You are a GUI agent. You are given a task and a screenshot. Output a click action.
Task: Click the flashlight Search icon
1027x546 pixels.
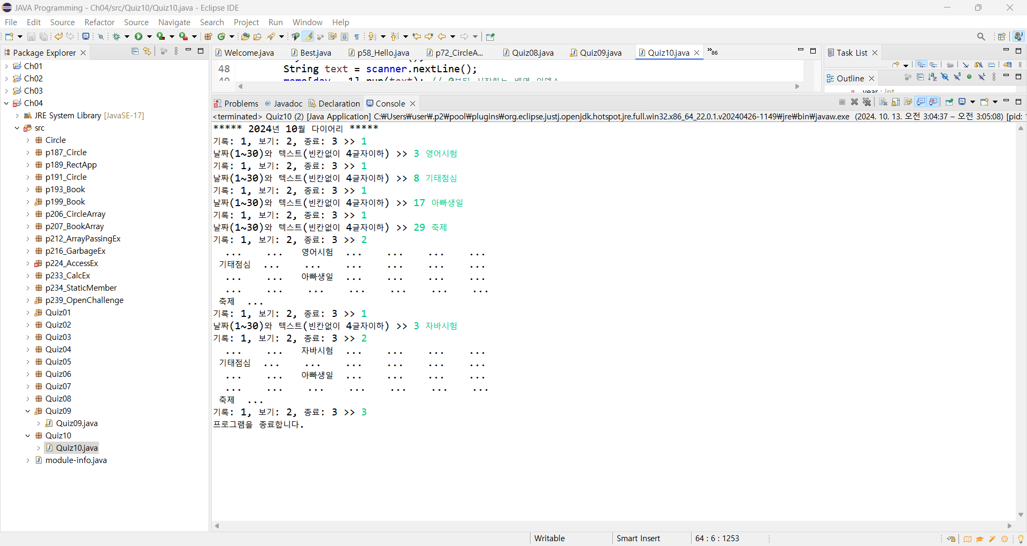tap(271, 36)
